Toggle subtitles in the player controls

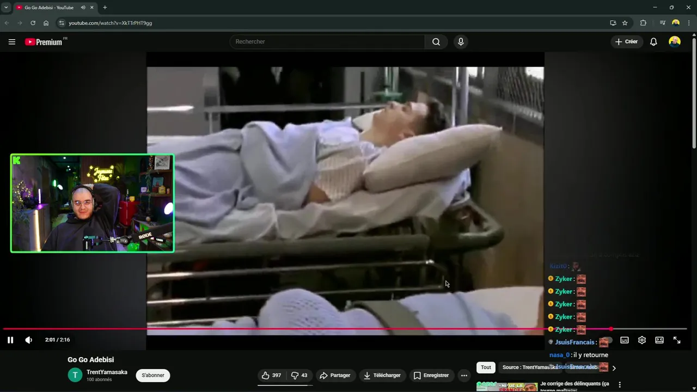click(x=625, y=340)
